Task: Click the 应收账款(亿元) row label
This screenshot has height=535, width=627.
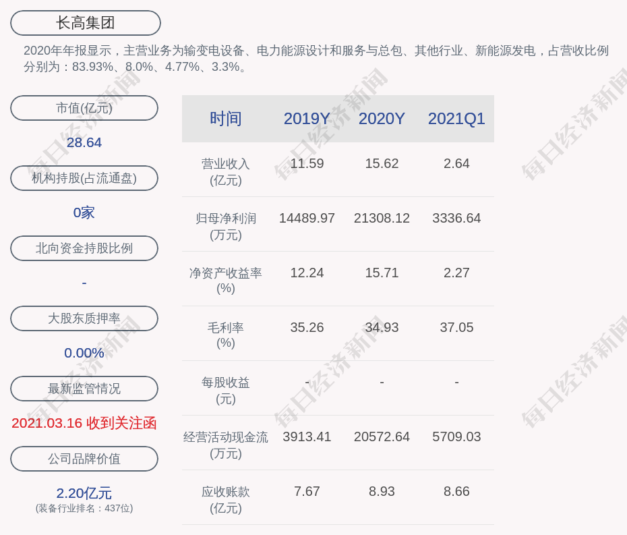Action: coord(226,500)
